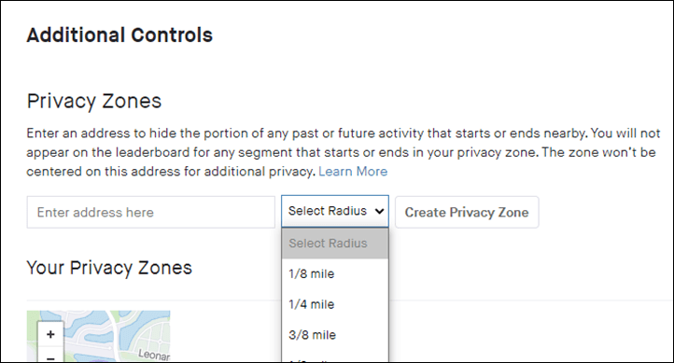Pick the cut-off option below 3/8 mile
Viewport: 674px width, 363px height.
click(x=335, y=358)
